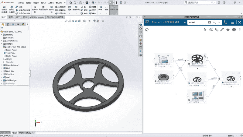Open the 文件(F) menu
The image size is (243, 137).
[x=21, y=3]
